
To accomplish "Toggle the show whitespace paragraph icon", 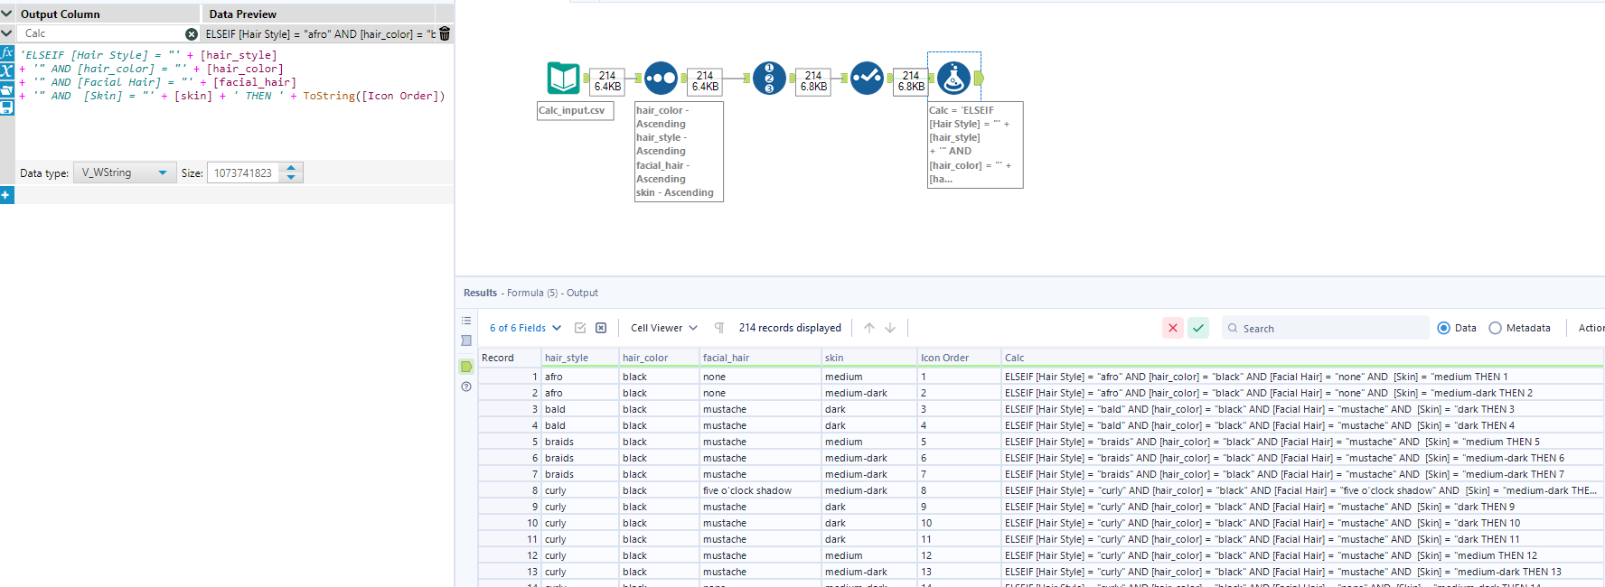I will pos(719,328).
